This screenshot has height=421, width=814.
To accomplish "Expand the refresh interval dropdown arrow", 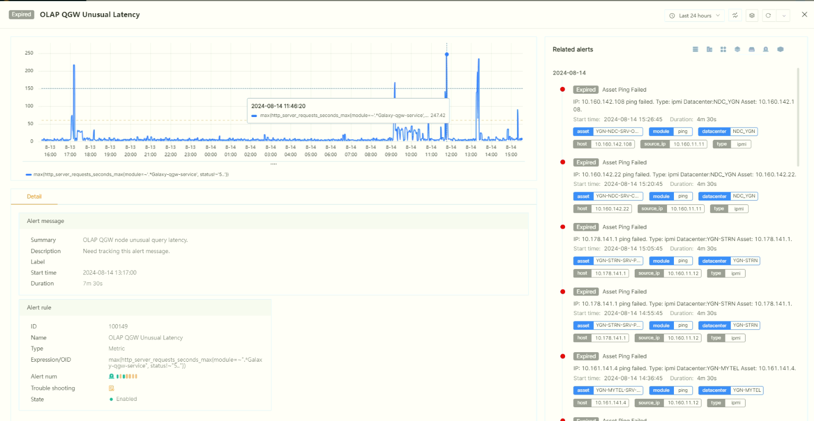I will 784,15.
